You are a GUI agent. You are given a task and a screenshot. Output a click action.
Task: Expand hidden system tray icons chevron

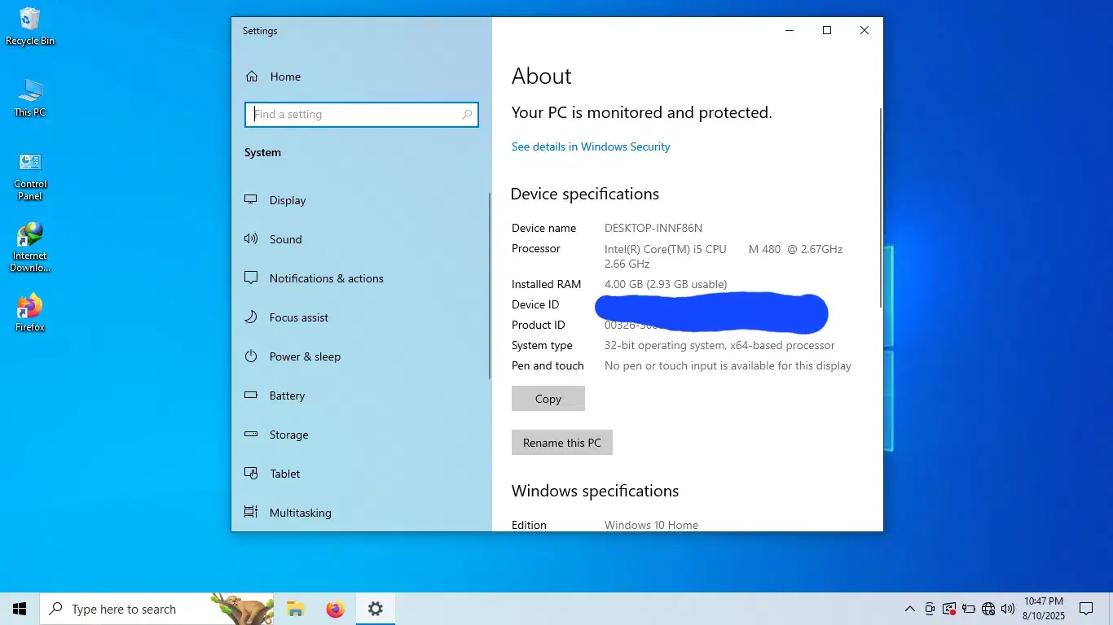910,609
